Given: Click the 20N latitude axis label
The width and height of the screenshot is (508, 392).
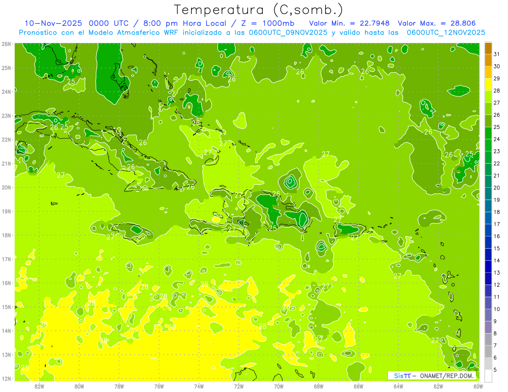Looking at the screenshot, I should point(6,187).
